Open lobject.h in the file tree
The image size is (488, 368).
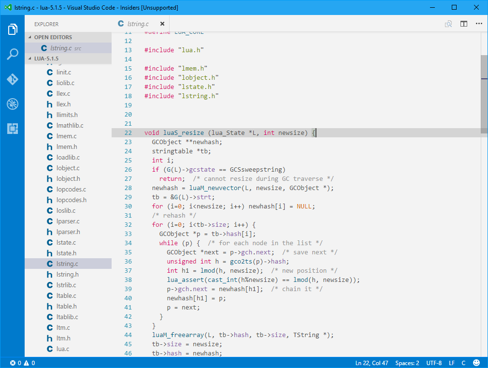pos(68,178)
